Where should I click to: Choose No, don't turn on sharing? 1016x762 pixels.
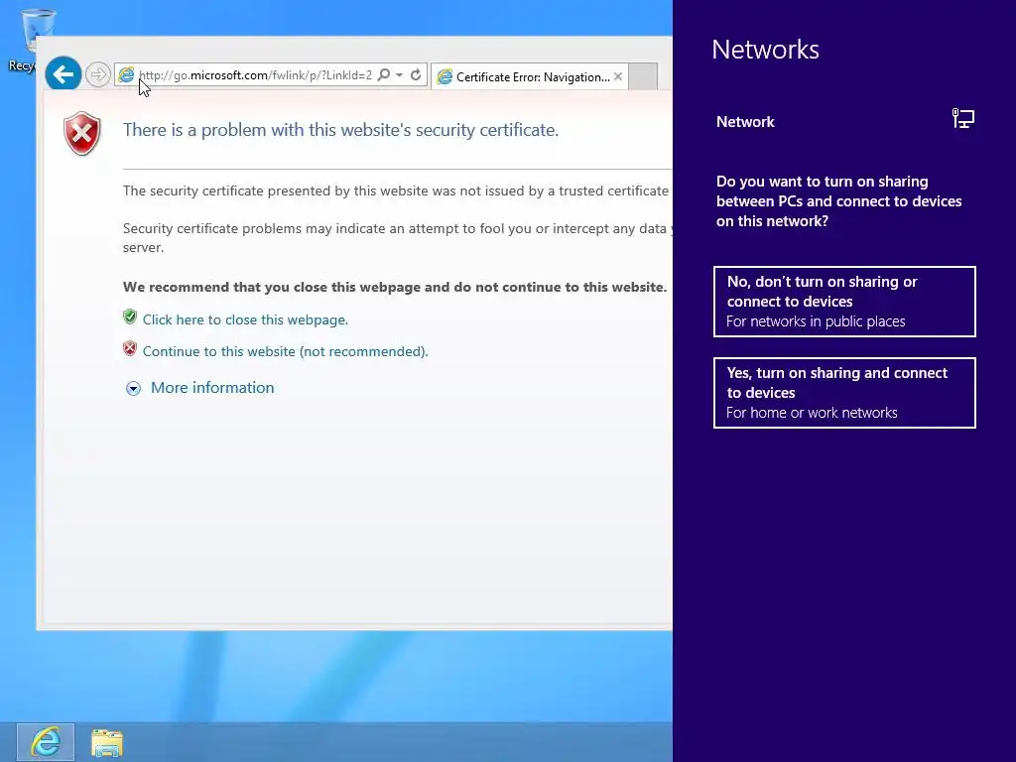[844, 302]
